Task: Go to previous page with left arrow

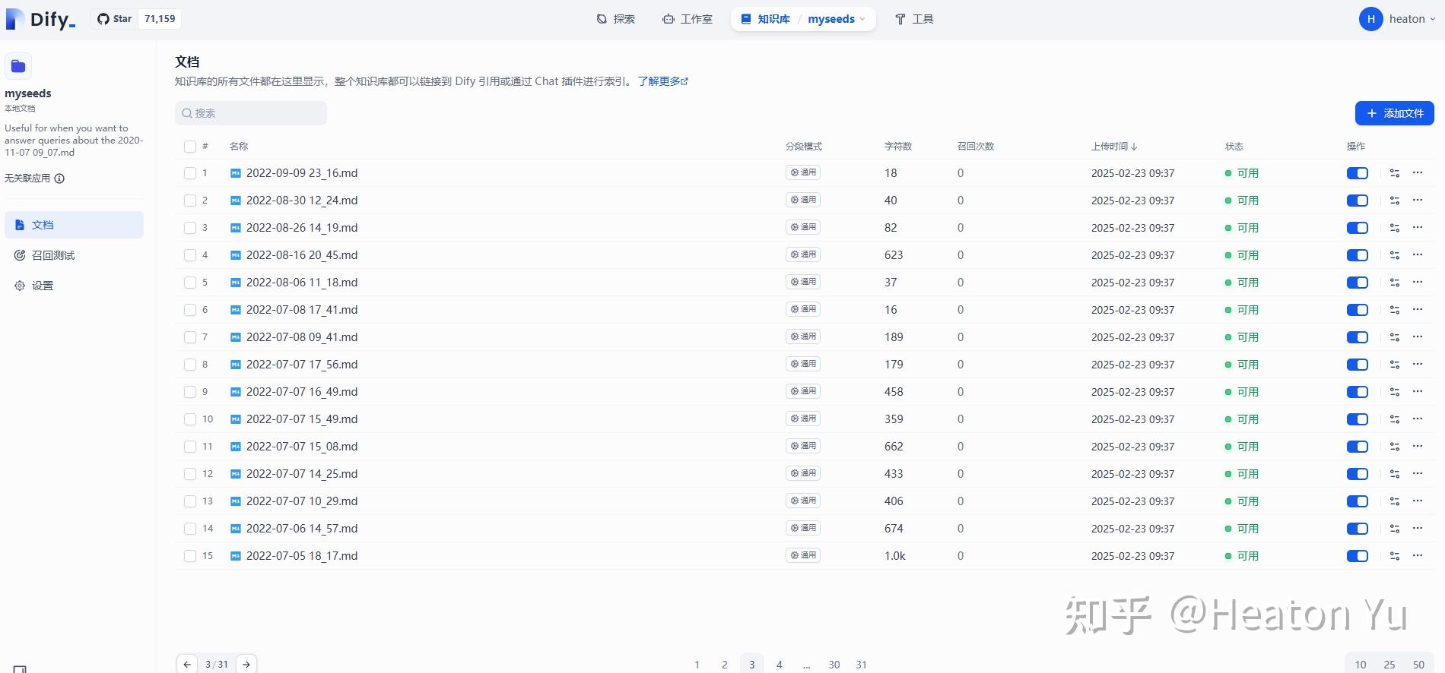Action: point(187,664)
